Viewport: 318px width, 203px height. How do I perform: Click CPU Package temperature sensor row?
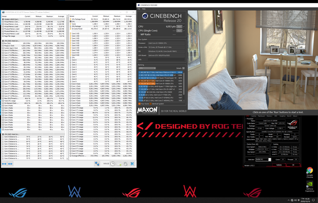click(x=101, y=26)
